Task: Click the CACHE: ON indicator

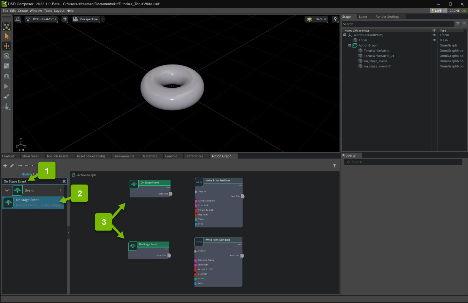Action: [x=458, y=11]
